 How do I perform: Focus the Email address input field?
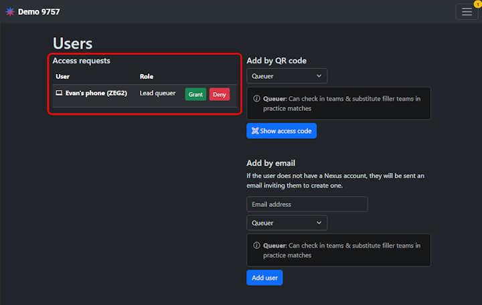307,204
